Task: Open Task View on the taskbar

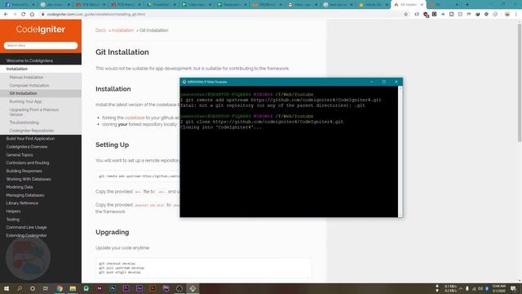Action: click(x=46, y=288)
